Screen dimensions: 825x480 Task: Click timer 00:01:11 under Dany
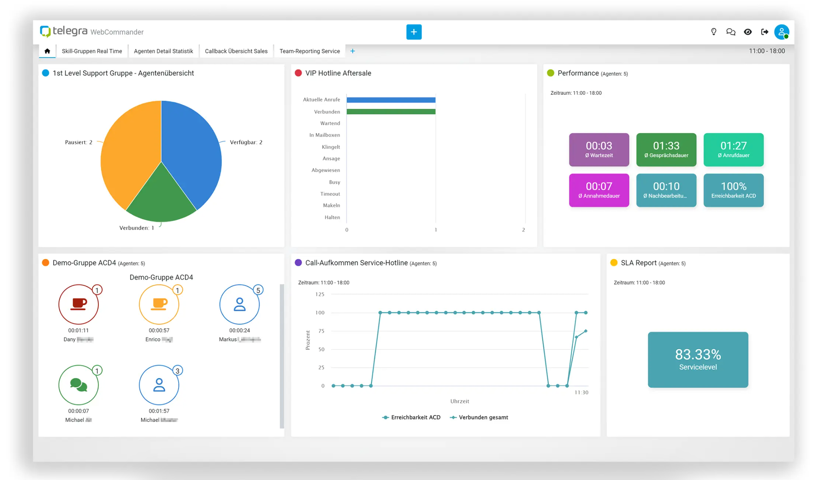pos(78,330)
